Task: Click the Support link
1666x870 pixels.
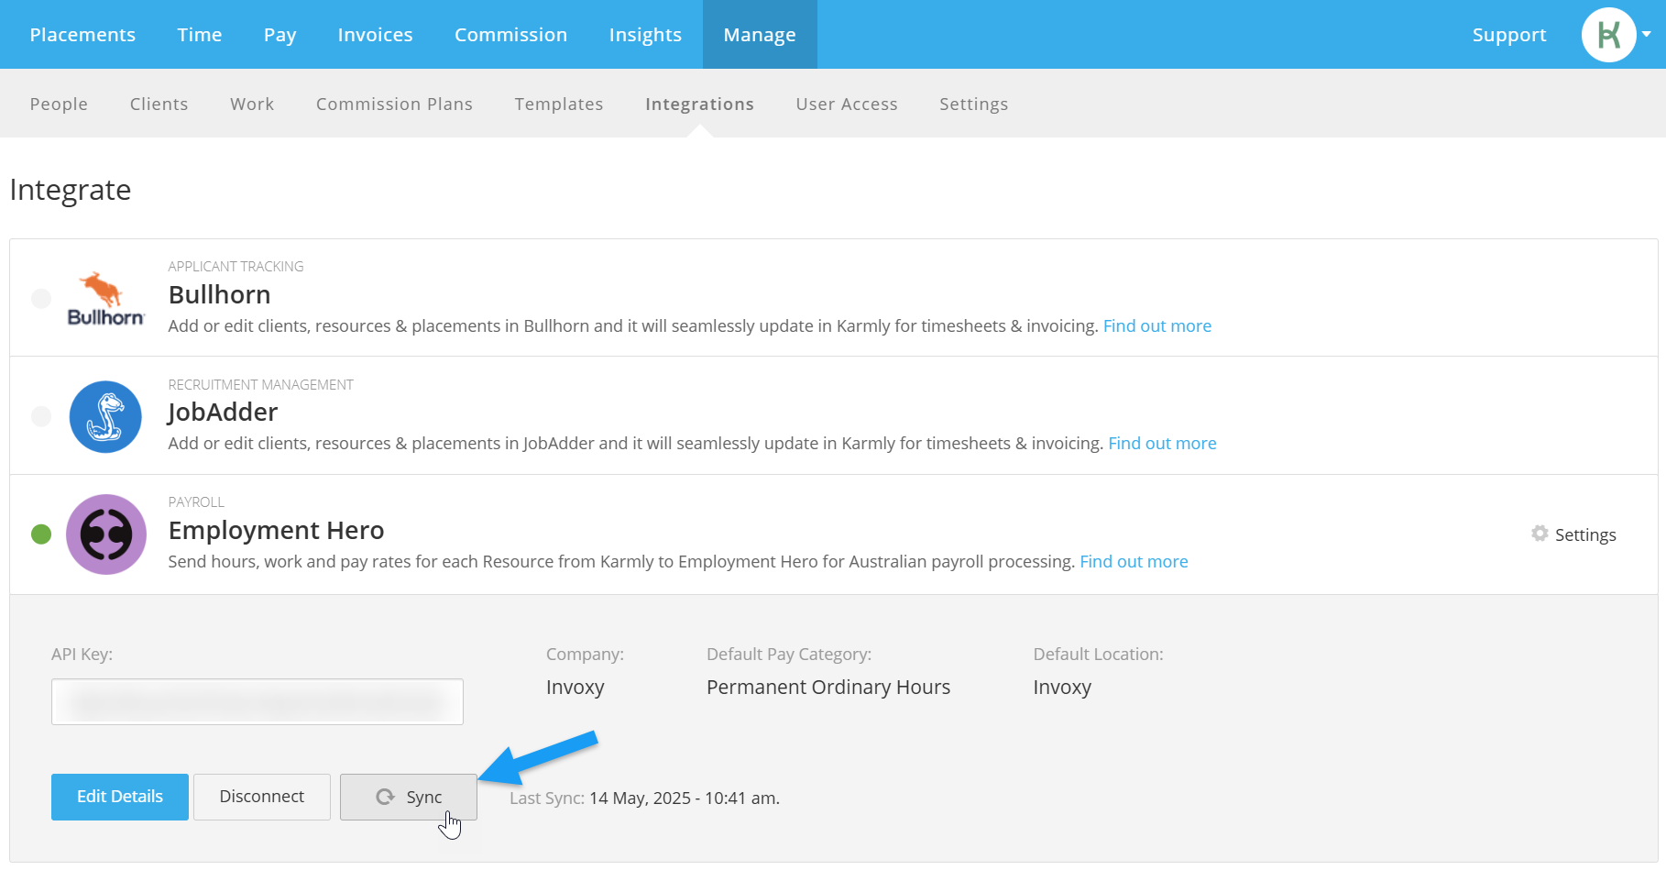Action: point(1509,35)
